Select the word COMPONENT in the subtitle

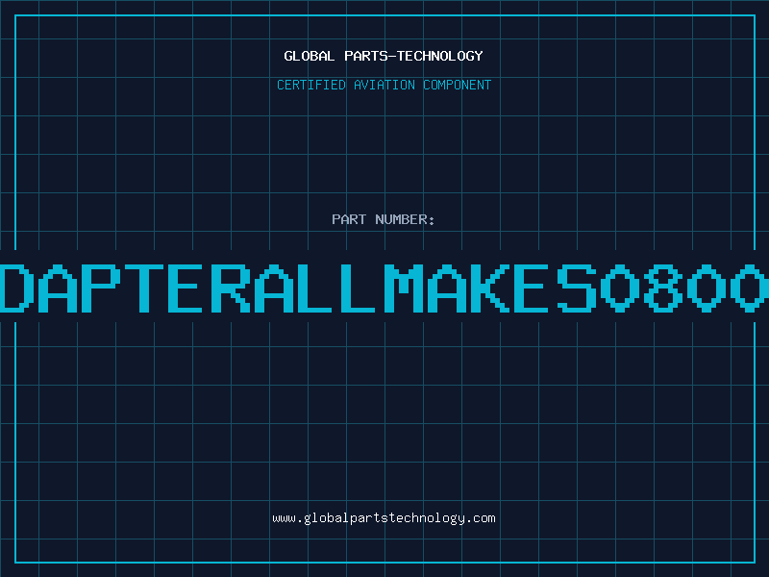458,85
